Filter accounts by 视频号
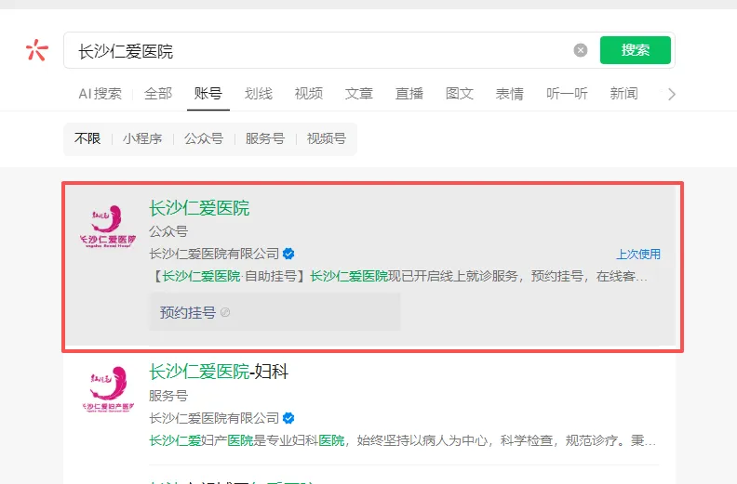Viewport: 737px width, 484px height. click(327, 138)
